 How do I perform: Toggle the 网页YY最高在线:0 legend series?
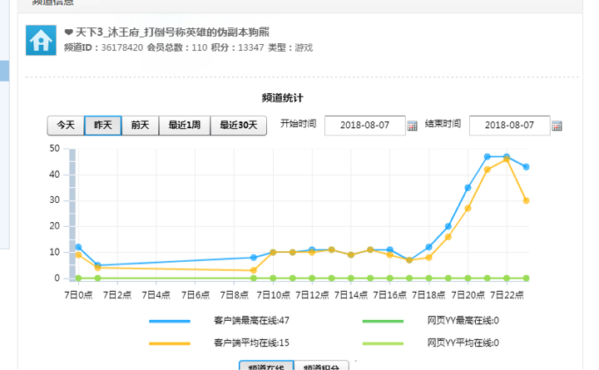coord(463,321)
